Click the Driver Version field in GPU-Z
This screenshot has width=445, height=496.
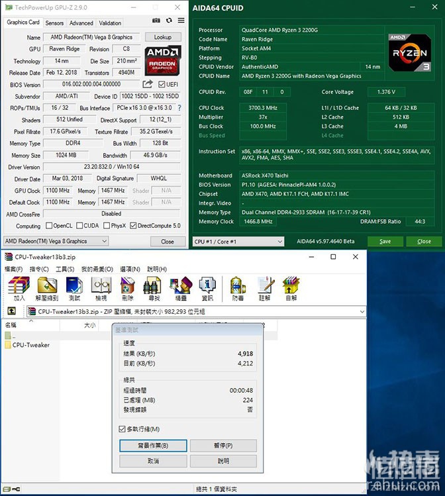tap(112, 167)
